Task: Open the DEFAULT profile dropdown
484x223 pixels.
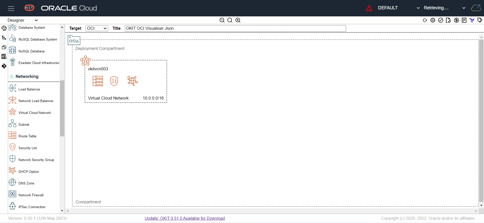Action: pos(399,8)
